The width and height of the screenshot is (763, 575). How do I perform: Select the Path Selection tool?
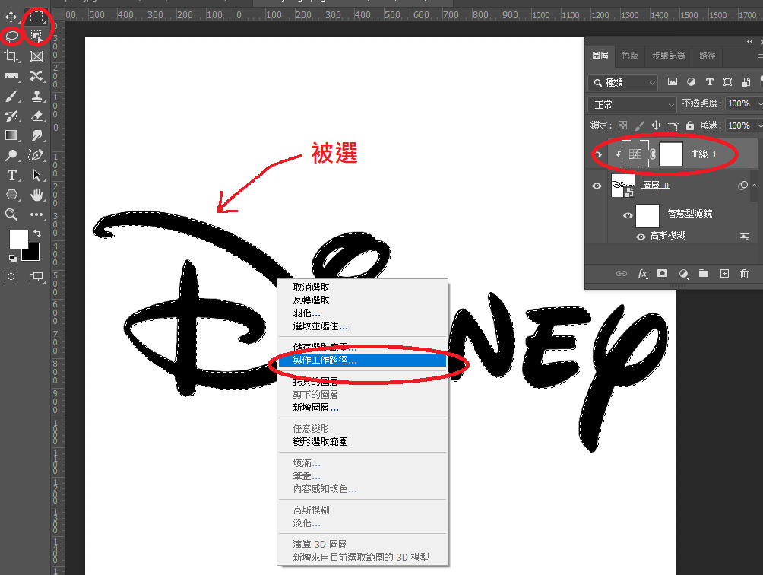(x=36, y=175)
